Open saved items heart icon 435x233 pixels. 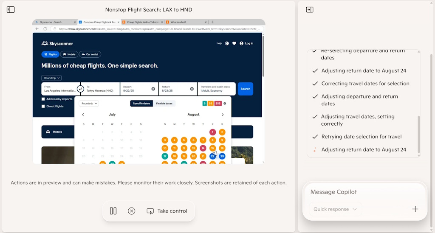[x=234, y=43]
